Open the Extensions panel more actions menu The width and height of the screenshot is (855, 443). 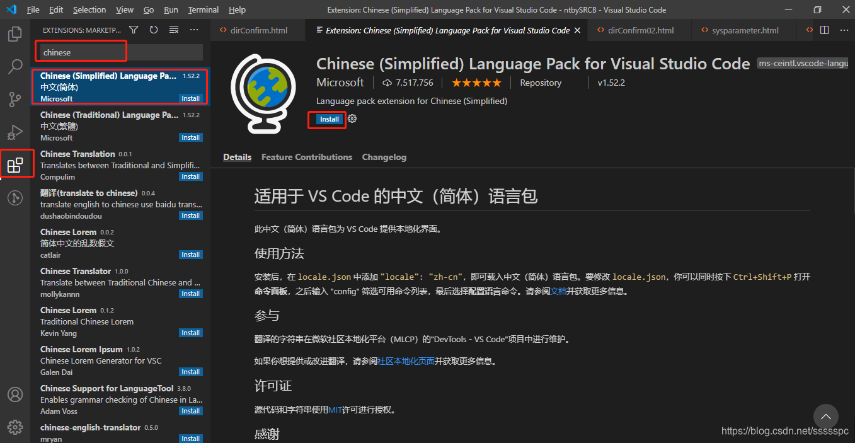[194, 30]
